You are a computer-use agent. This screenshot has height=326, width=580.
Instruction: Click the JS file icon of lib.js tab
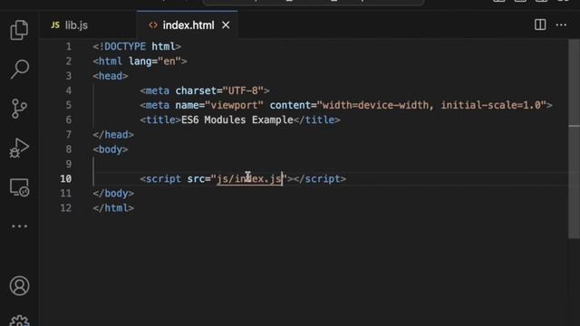pyautogui.click(x=55, y=25)
